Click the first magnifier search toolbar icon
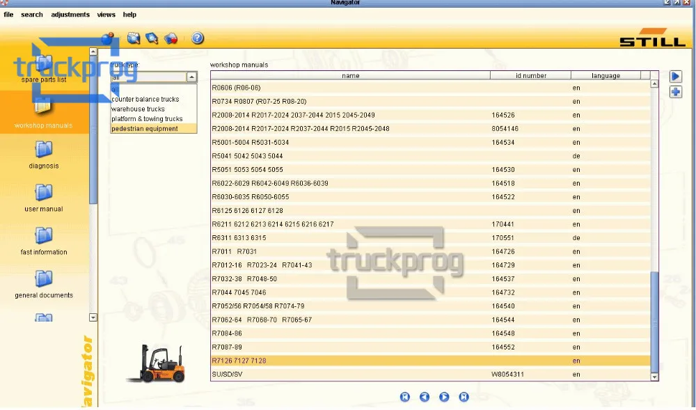Image resolution: width=696 pixels, height=410 pixels. coord(134,38)
